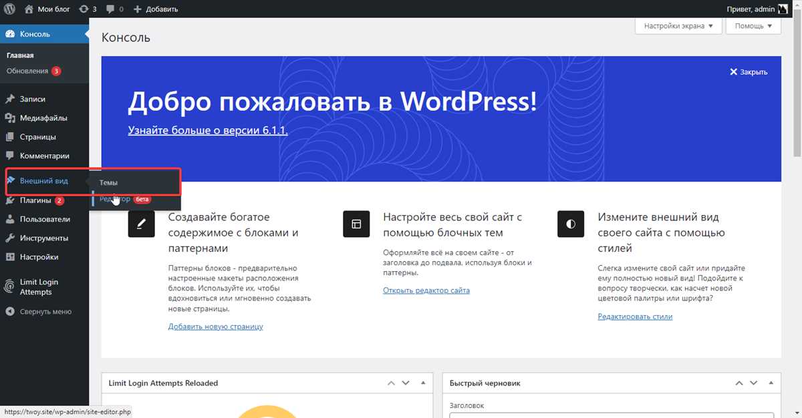Open updates counter showing 3
The width and height of the screenshot is (802, 418).
[x=88, y=9]
